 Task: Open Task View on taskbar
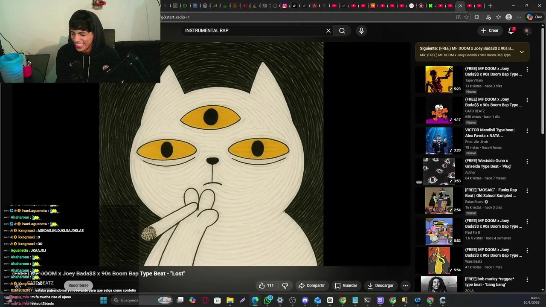pyautogui.click(x=180, y=300)
